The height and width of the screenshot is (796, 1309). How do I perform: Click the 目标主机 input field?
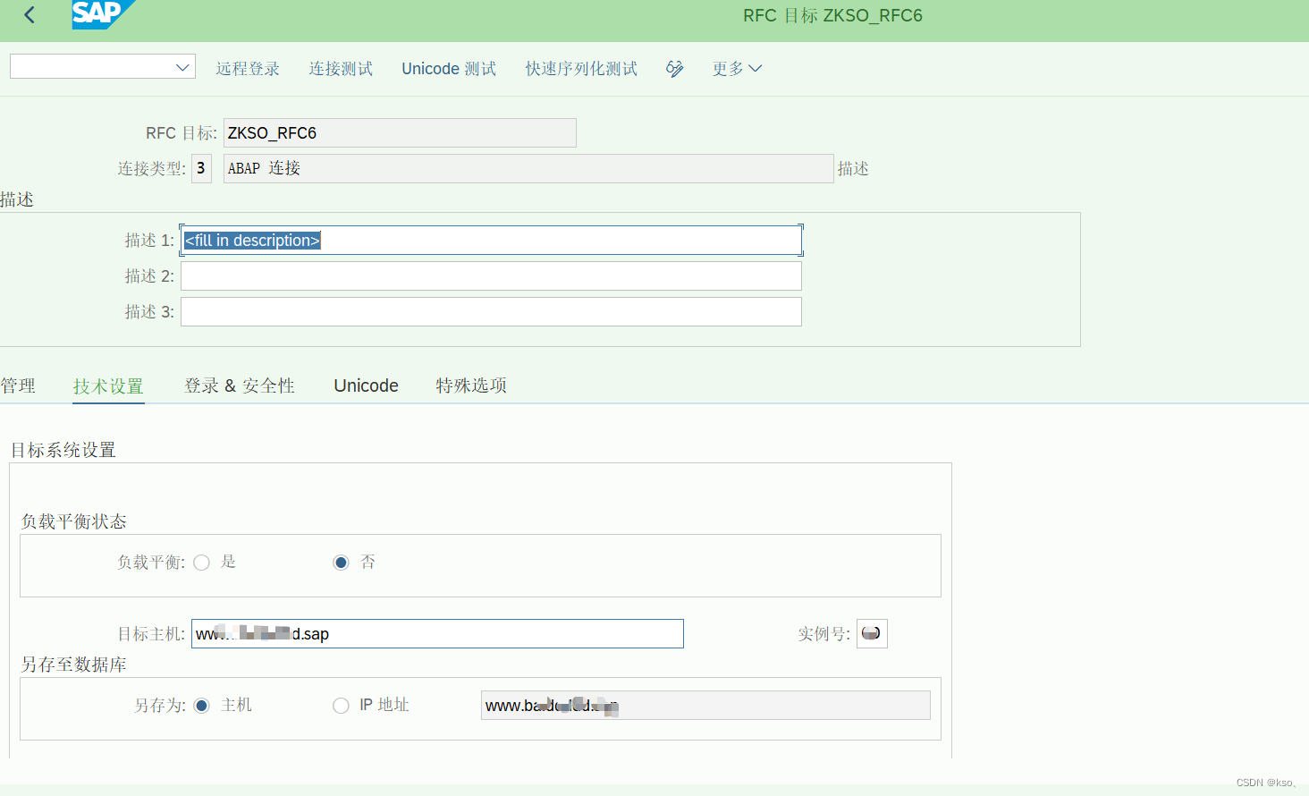coord(437,633)
